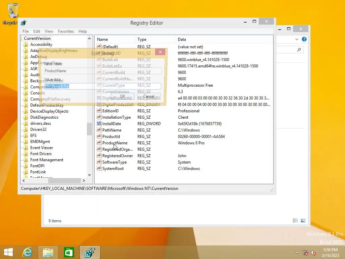Click the network status tray icon
Screen dimensions: 345x259
tap(305, 253)
